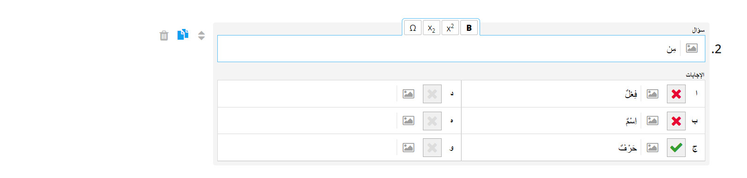Viewport: 747px width, 178px height.
Task: Add image to answer ج
Action: (x=652, y=148)
